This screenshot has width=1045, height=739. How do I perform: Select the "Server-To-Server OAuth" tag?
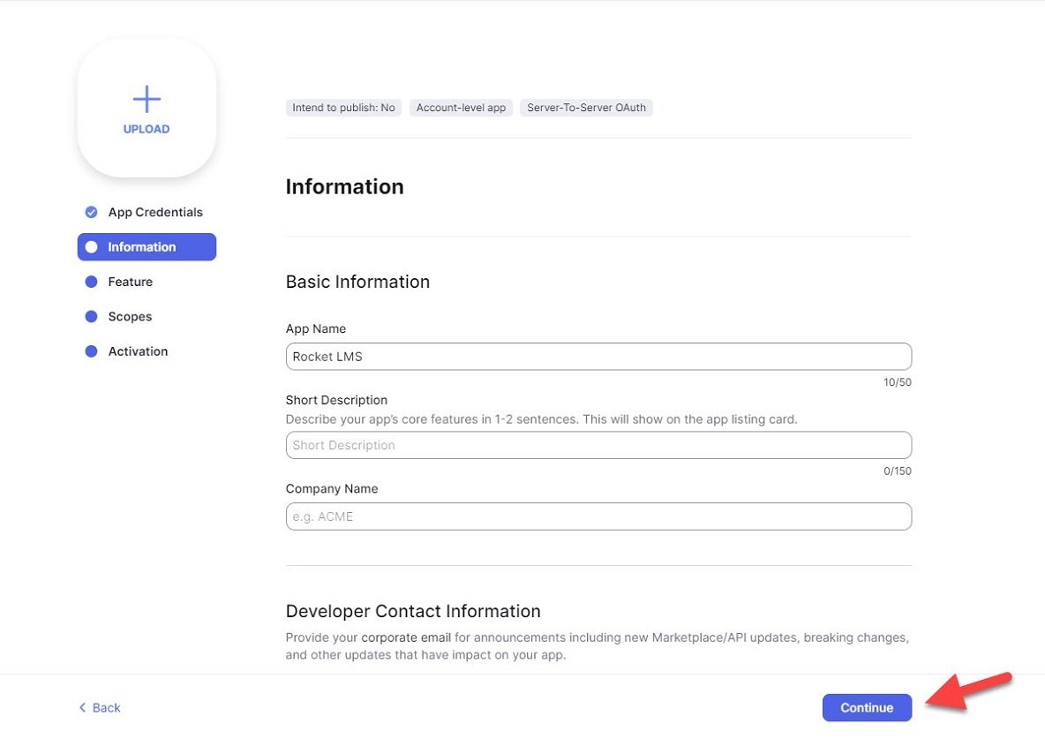point(586,108)
